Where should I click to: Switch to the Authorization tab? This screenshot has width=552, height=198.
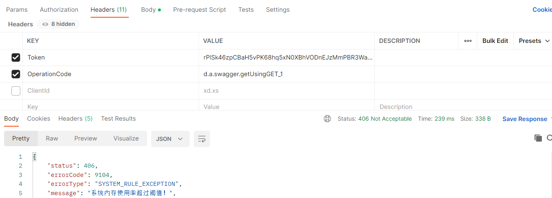point(59,10)
